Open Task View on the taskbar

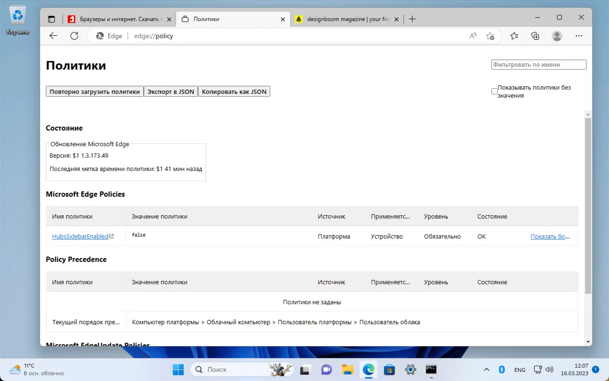(305, 370)
